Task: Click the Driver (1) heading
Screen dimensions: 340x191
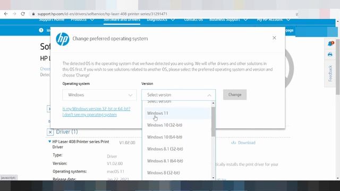Action: pos(67,132)
